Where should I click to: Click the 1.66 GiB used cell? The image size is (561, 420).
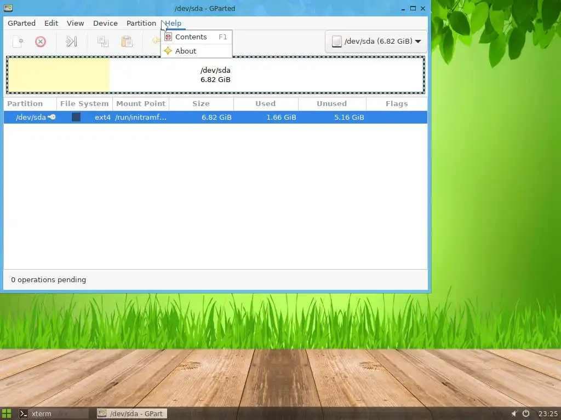click(281, 117)
